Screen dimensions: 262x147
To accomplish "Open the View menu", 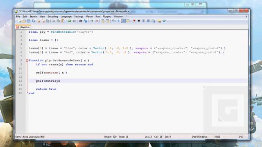I will click(42, 16).
